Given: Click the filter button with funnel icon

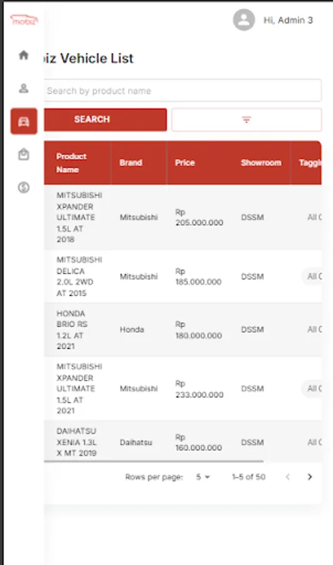Looking at the screenshot, I should (246, 120).
